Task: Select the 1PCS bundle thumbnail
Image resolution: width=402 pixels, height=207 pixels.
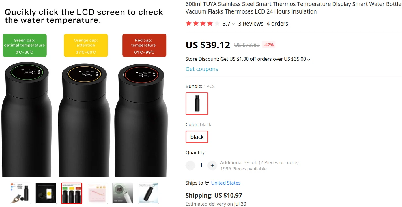Action: point(197,104)
